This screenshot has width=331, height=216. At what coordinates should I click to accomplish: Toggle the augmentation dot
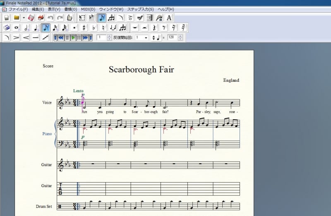click(74, 28)
